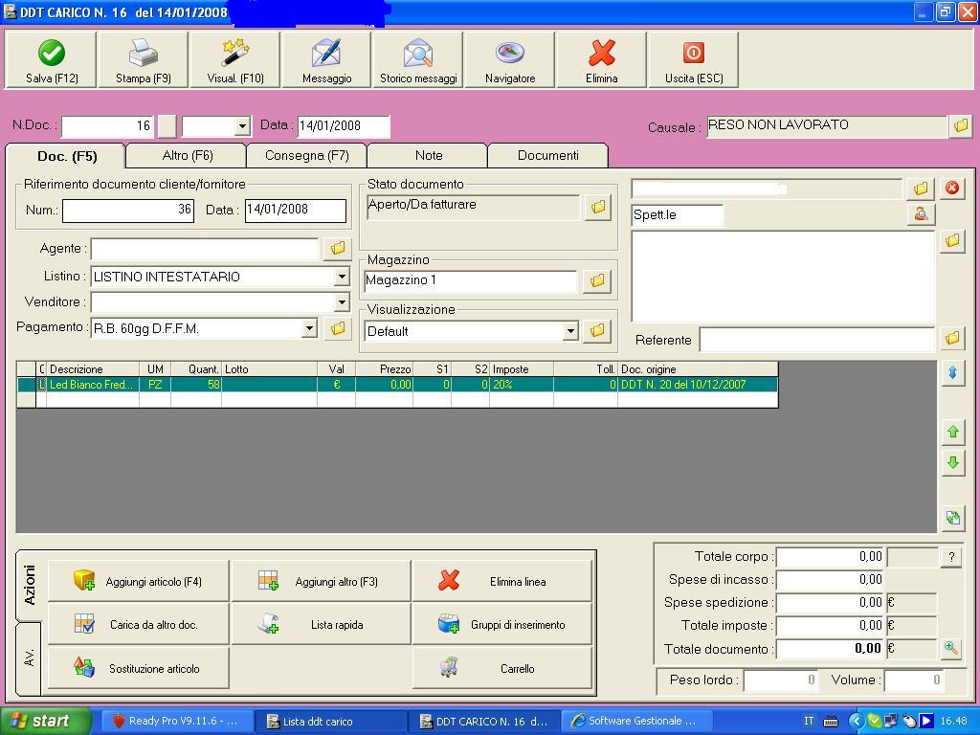The height and width of the screenshot is (735, 980).
Task: Click refresh icon at grid bottom right
Action: [952, 518]
